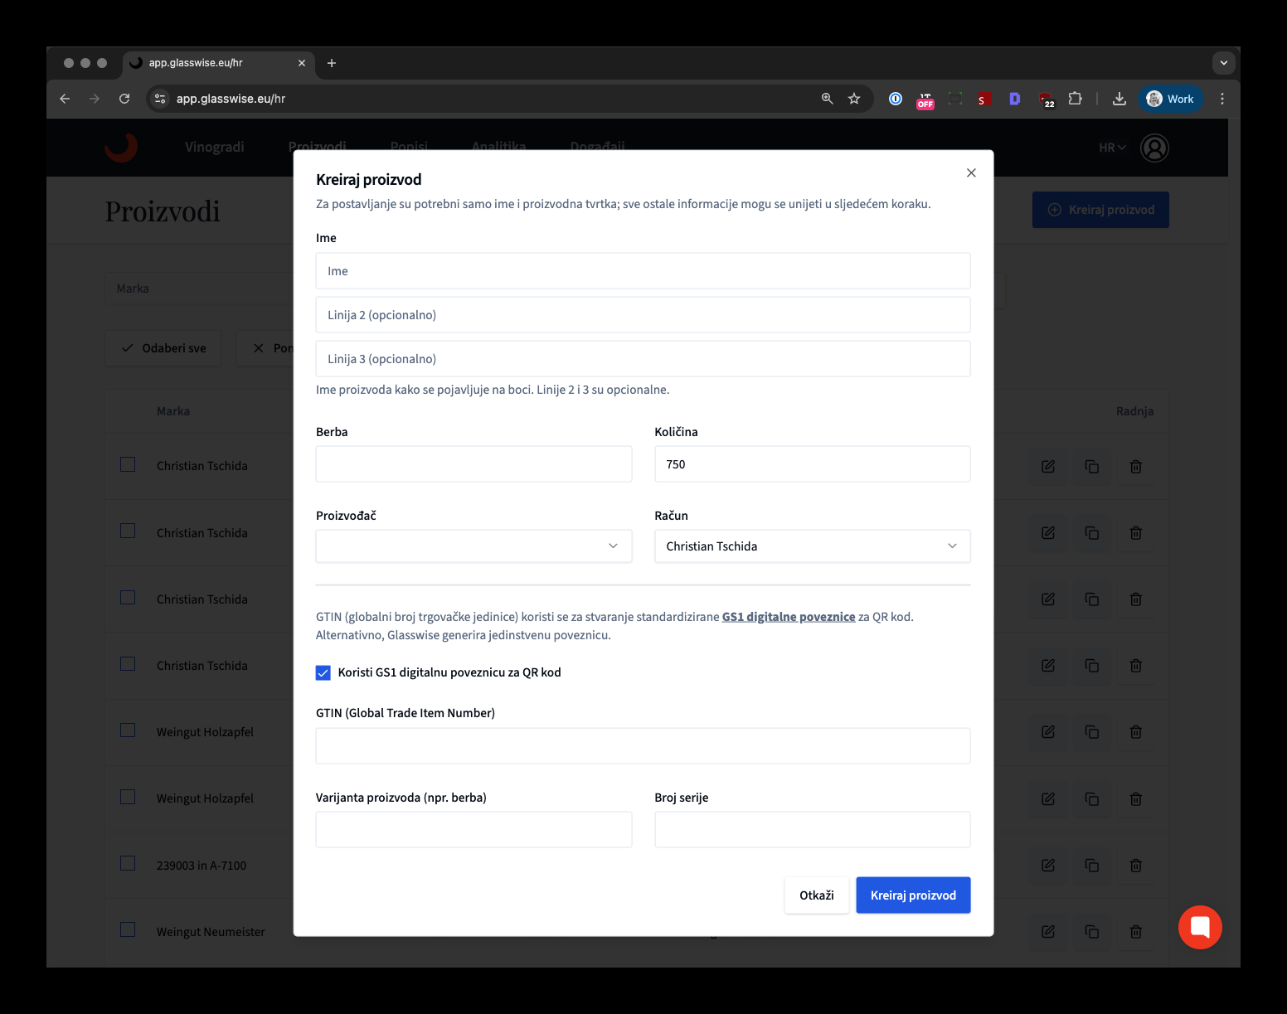Delete icon in second Christian Tschida row
Viewport: 1287px width, 1014px height.
click(x=1136, y=532)
